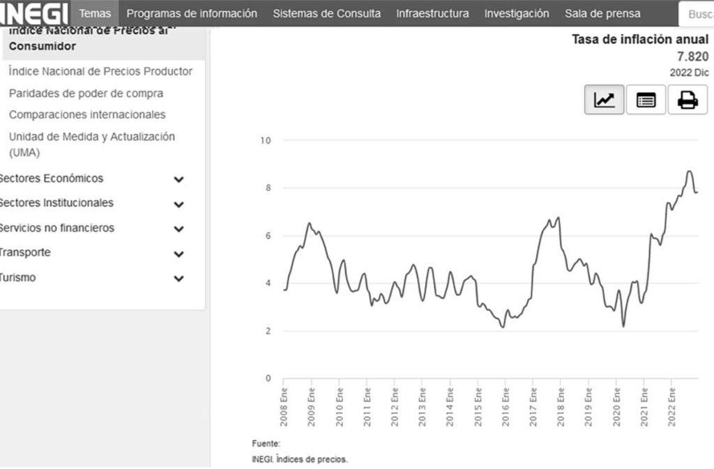Open Índice Nacional de Precios Productor
The height and width of the screenshot is (469, 714).
[100, 71]
